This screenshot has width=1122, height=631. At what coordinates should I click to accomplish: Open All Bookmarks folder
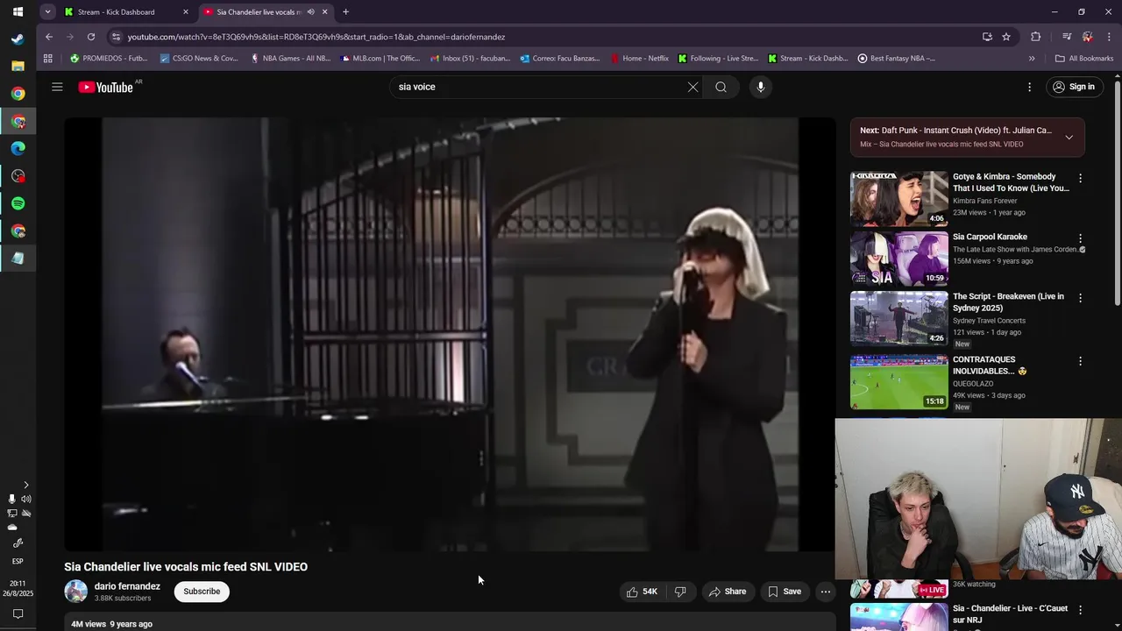(x=1084, y=59)
